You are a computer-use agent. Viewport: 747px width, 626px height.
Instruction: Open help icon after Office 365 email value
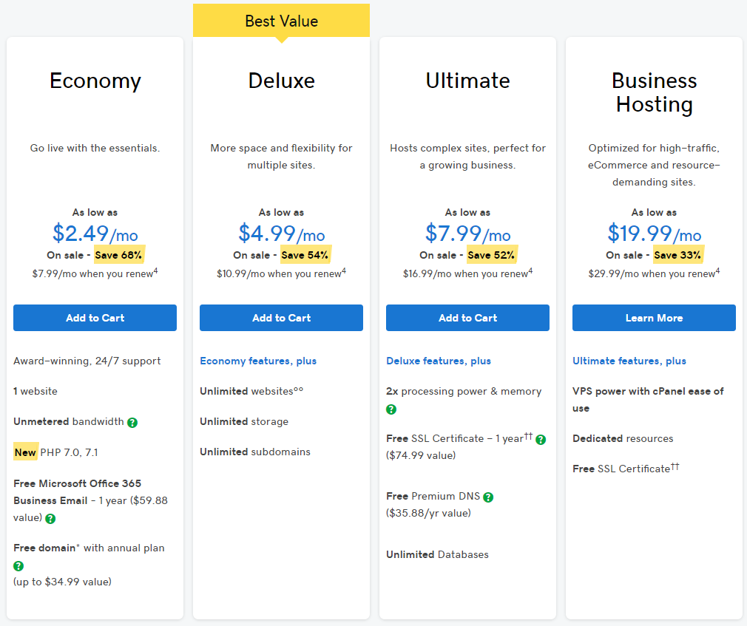point(50,518)
